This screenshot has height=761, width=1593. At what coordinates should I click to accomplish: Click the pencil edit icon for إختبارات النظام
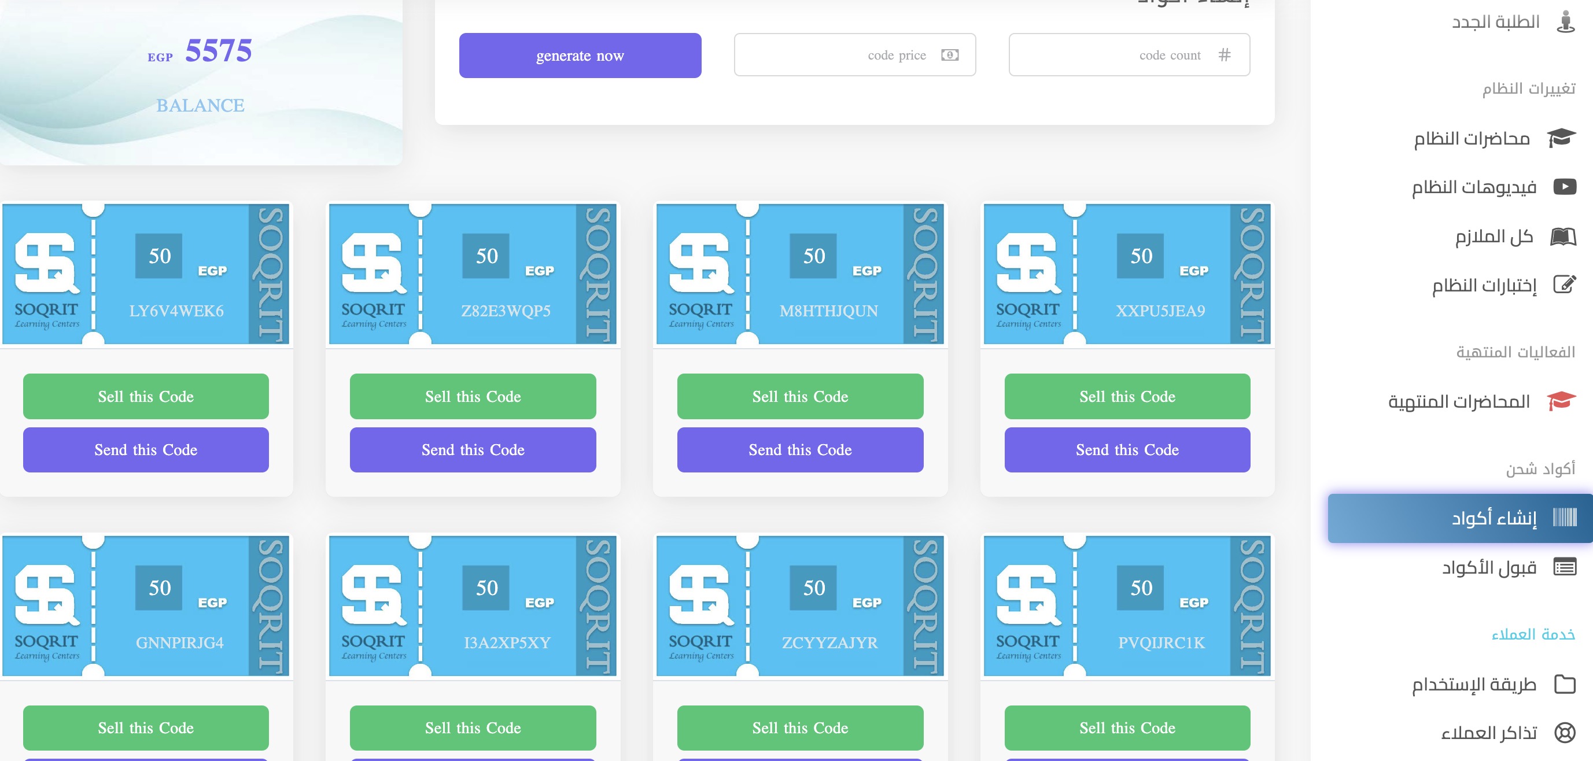(x=1564, y=285)
